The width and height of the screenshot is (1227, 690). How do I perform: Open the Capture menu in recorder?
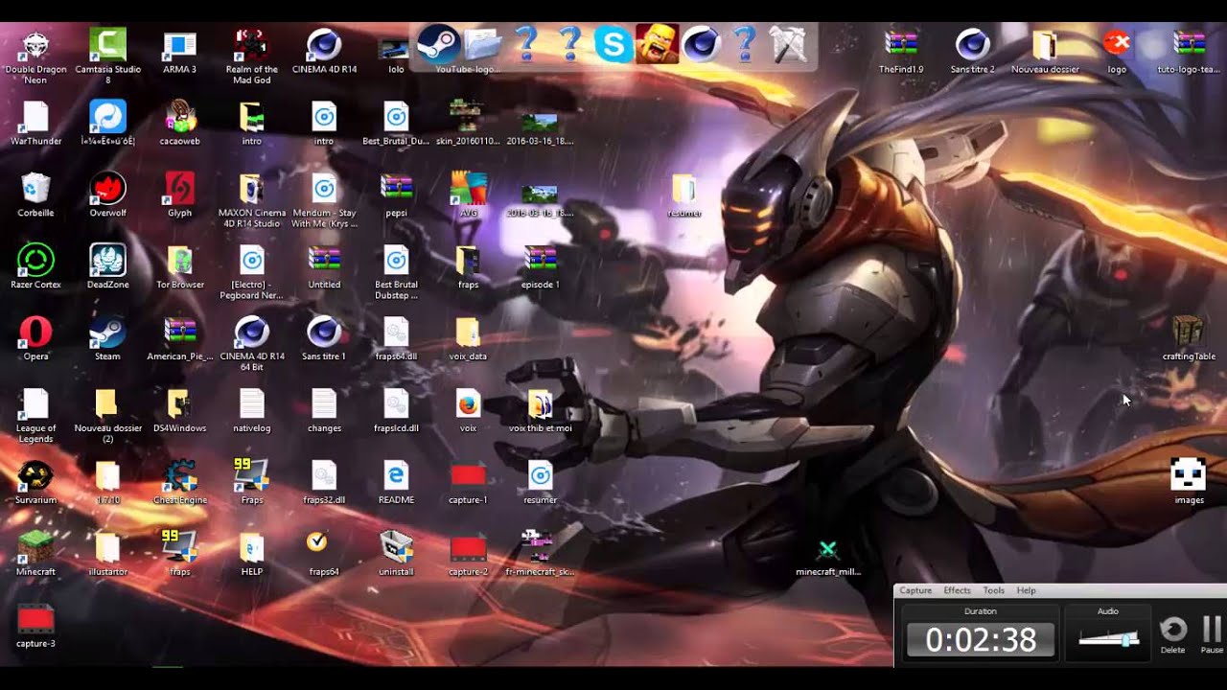[915, 590]
